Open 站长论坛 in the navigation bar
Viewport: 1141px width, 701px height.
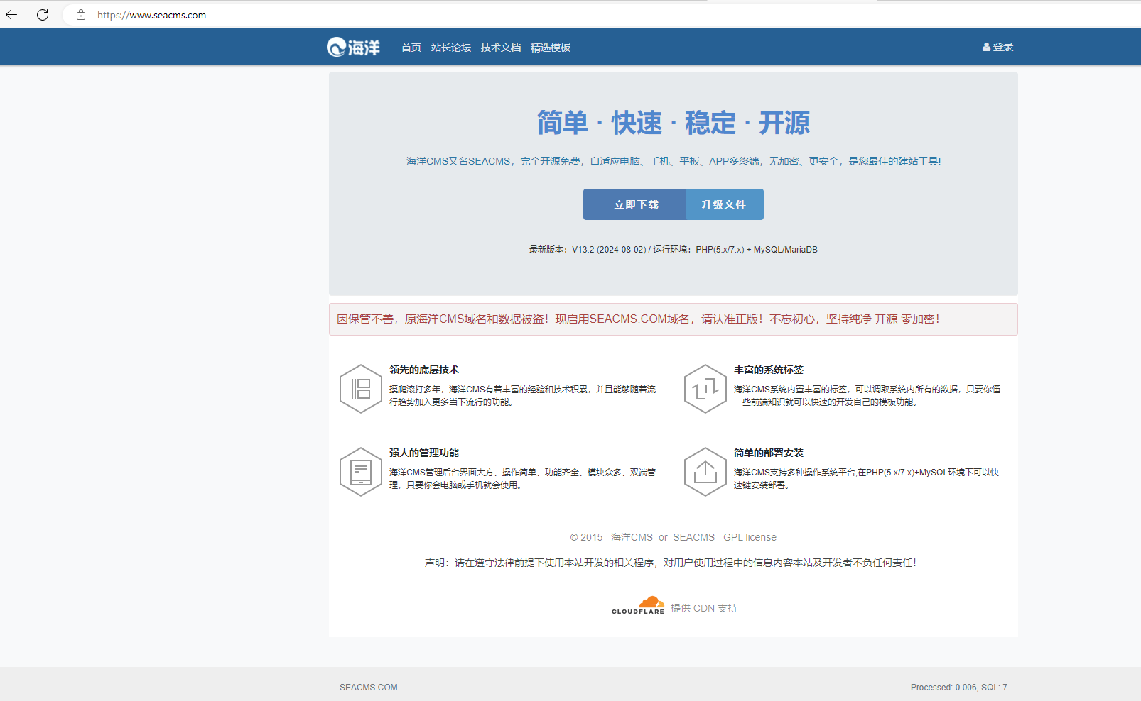[450, 48]
